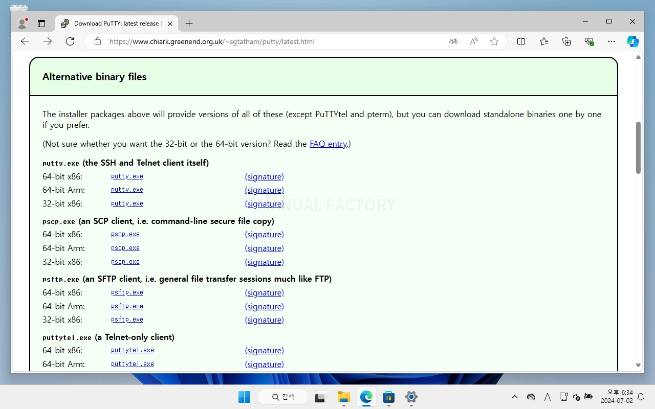Open tab actions menu icon
Screen dimensions: 655x409
pyautogui.click(x=41, y=23)
